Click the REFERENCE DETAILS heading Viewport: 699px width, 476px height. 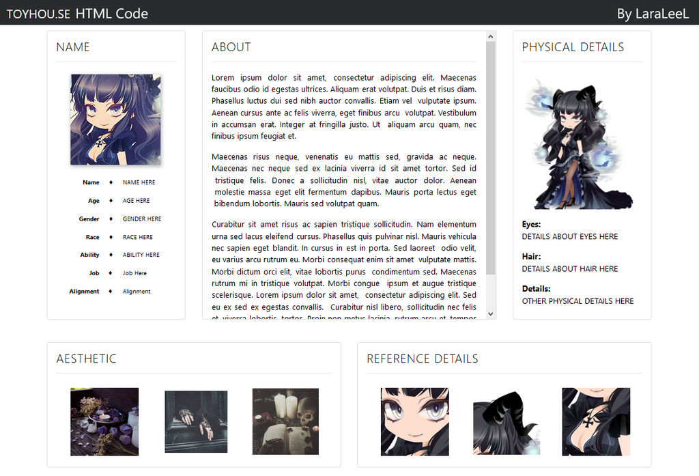point(422,359)
